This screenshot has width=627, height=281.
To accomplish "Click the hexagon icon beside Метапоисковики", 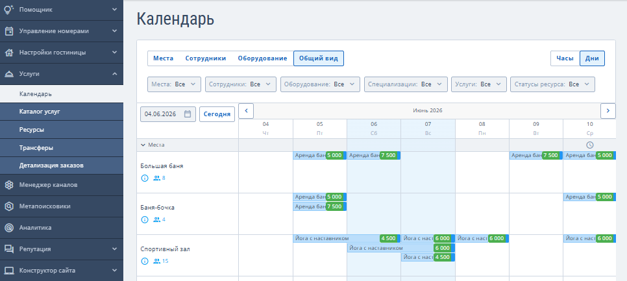I will click(9, 206).
